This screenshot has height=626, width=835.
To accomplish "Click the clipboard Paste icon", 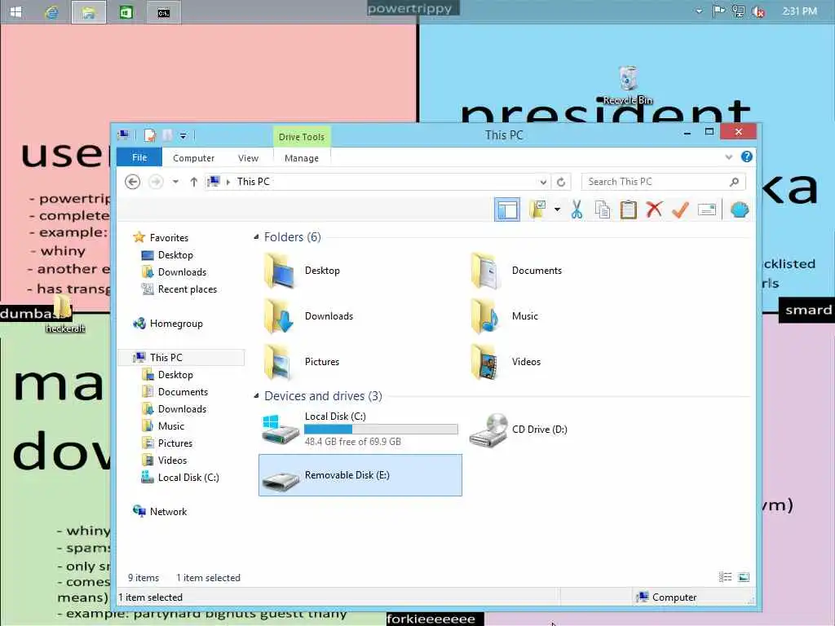I will (x=629, y=209).
